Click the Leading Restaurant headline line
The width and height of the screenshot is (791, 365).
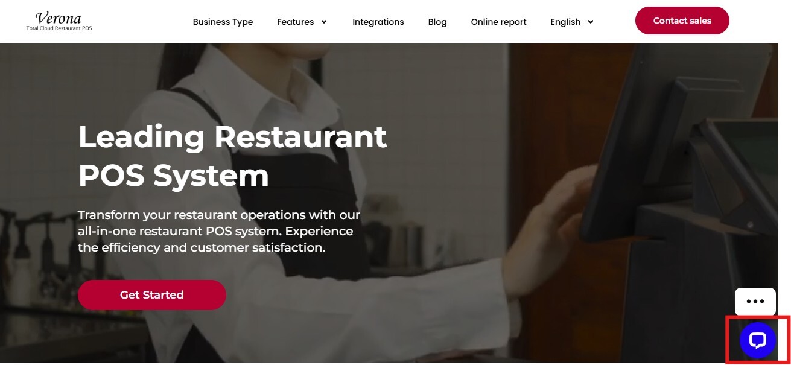(232, 136)
